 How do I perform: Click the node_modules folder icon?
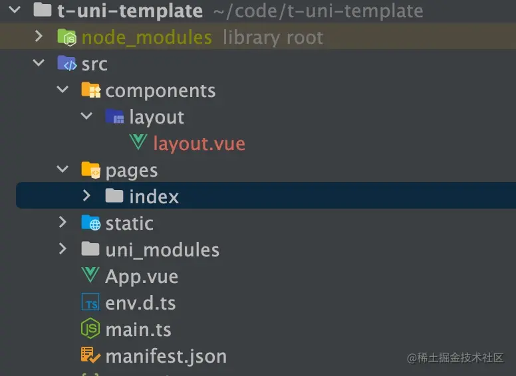click(x=67, y=37)
